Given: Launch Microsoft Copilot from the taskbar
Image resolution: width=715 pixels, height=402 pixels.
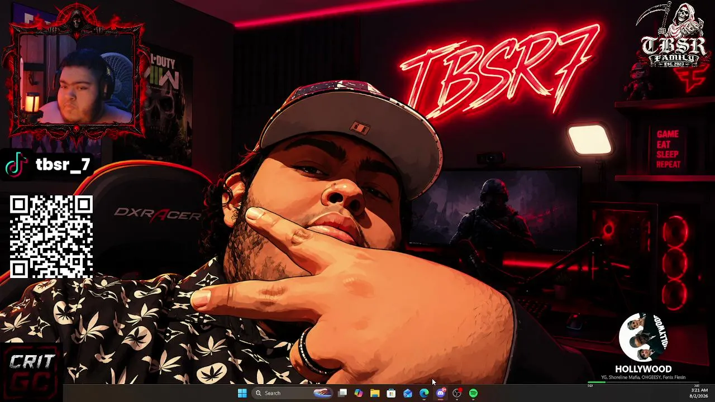Looking at the screenshot, I should pyautogui.click(x=359, y=393).
